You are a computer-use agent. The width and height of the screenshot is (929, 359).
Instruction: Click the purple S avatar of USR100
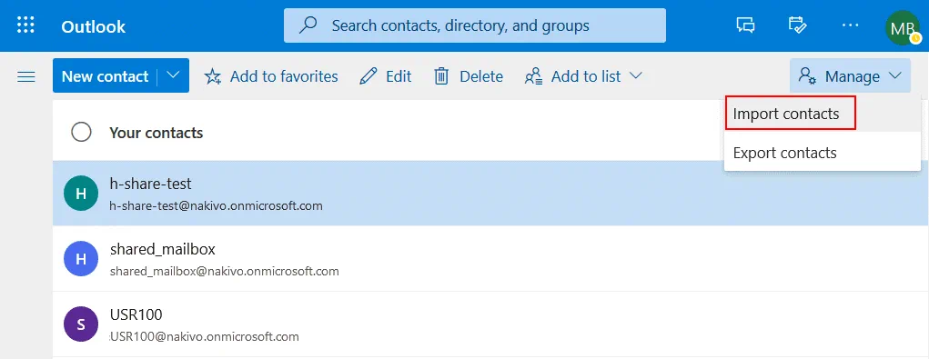81,324
